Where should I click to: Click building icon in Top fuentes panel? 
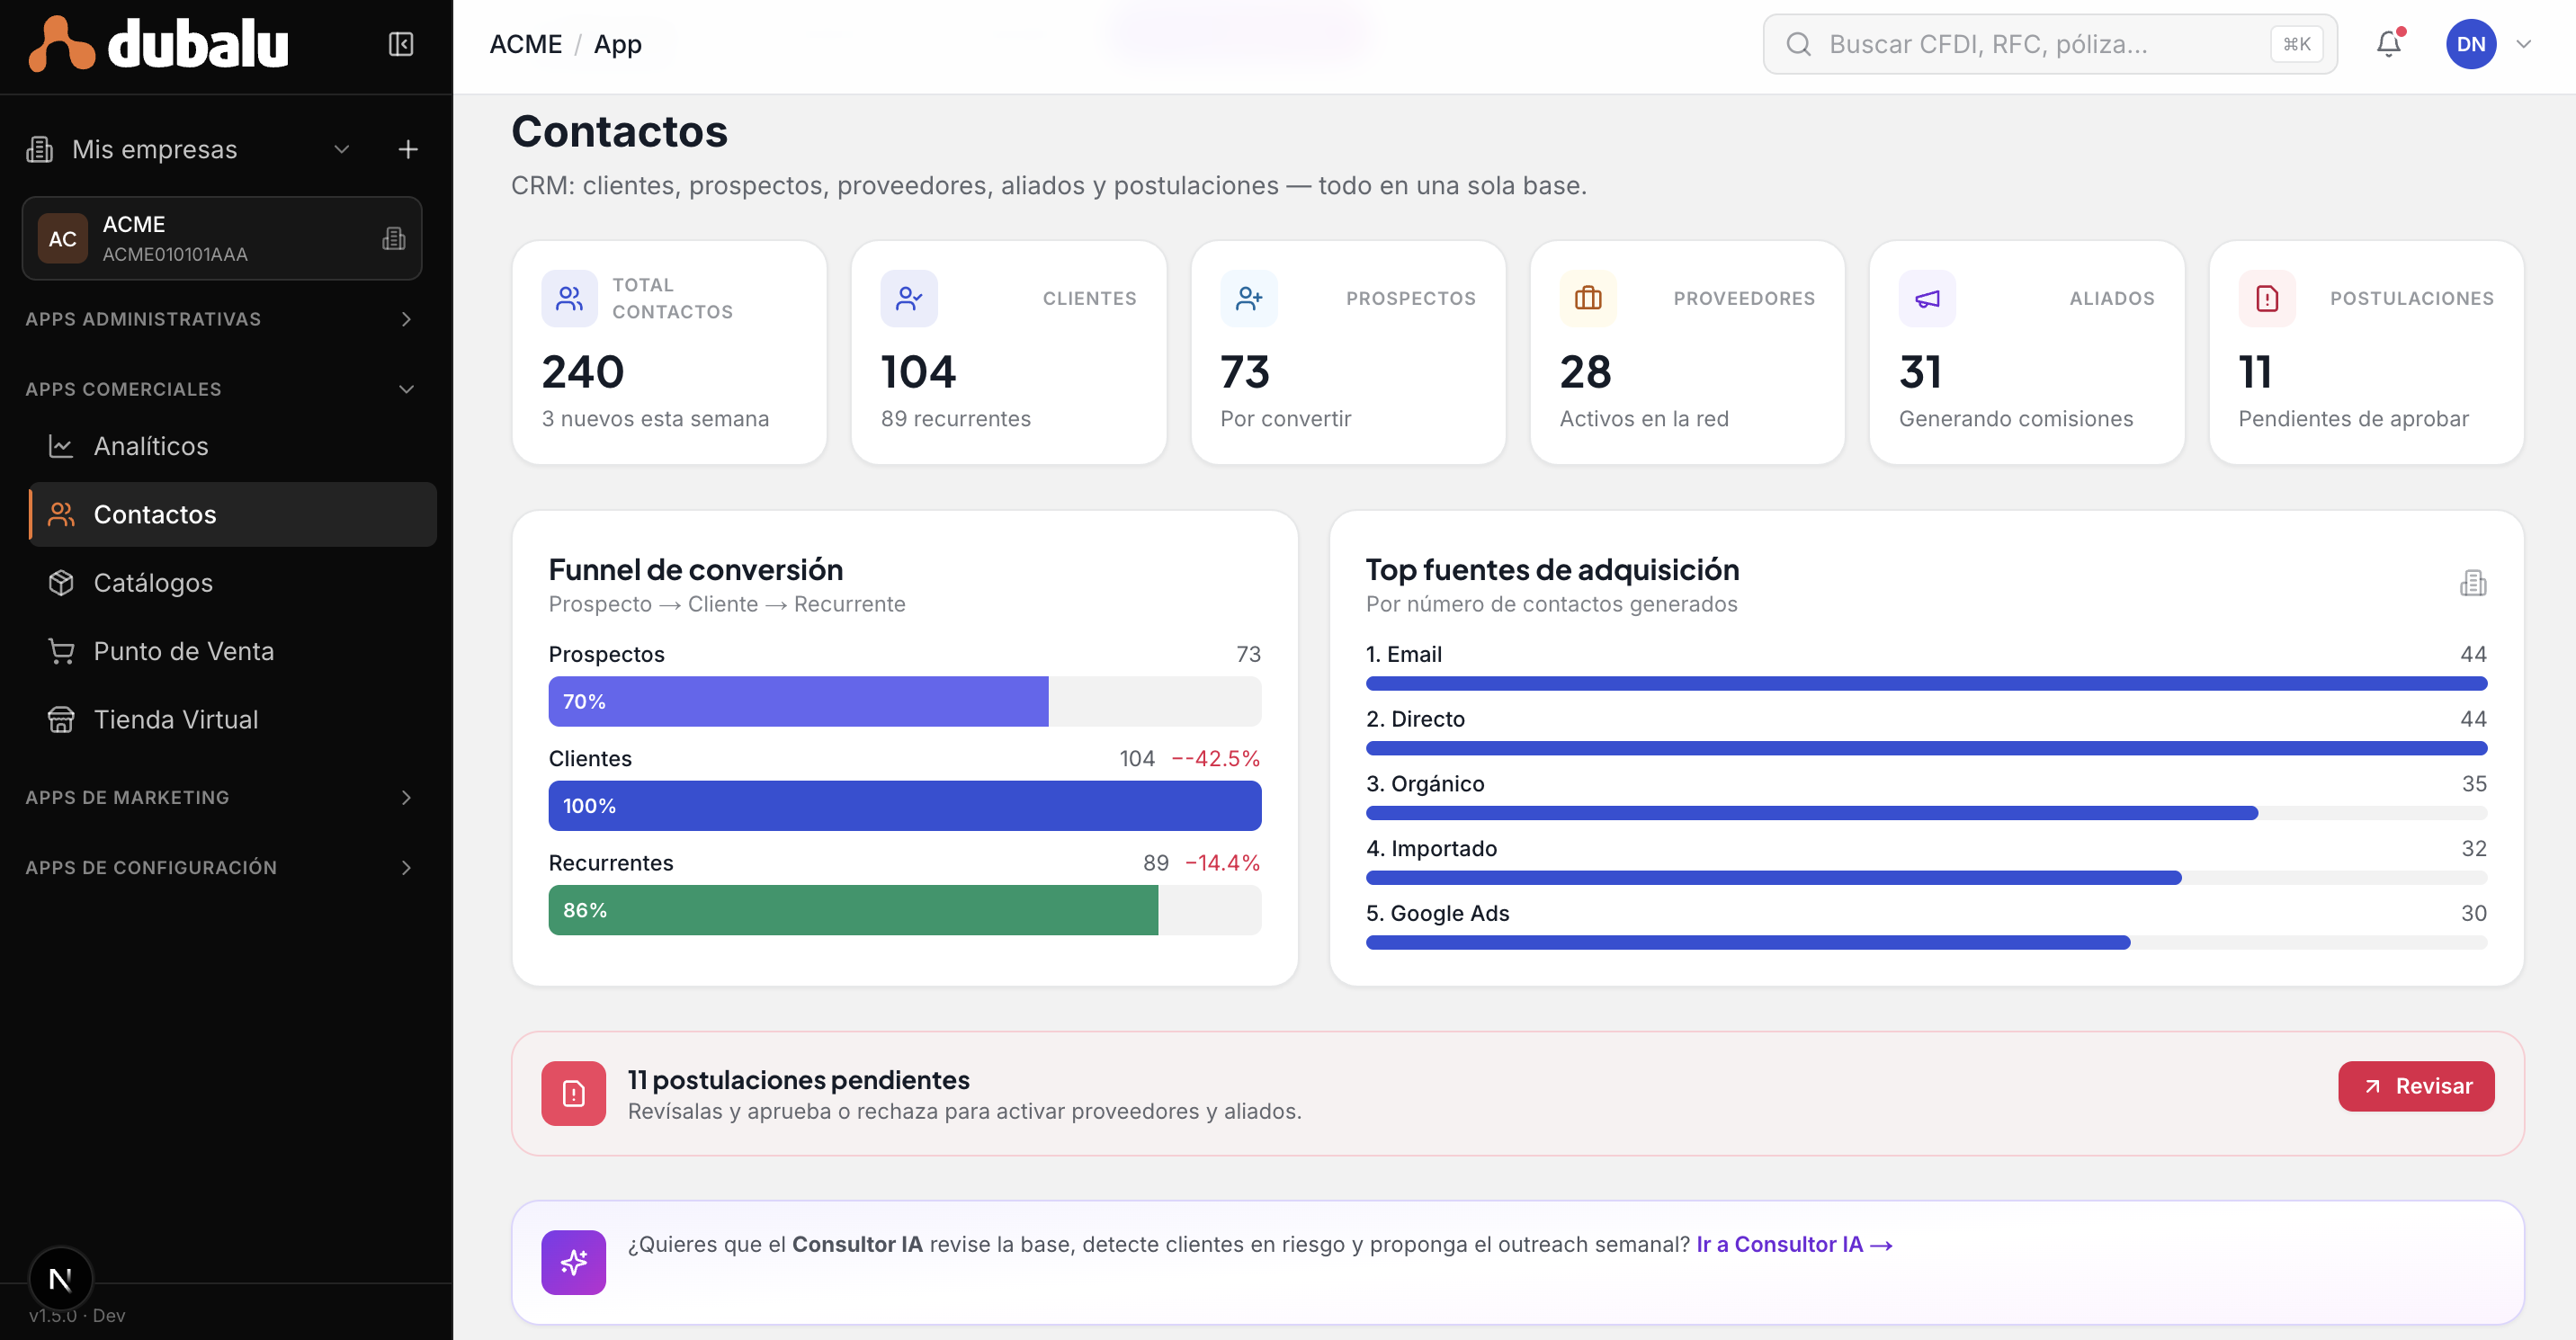click(2473, 583)
